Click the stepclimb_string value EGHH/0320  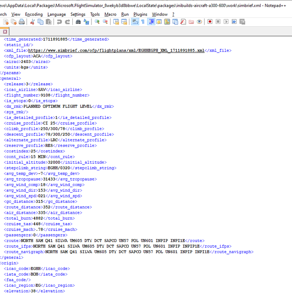pos(59,168)
